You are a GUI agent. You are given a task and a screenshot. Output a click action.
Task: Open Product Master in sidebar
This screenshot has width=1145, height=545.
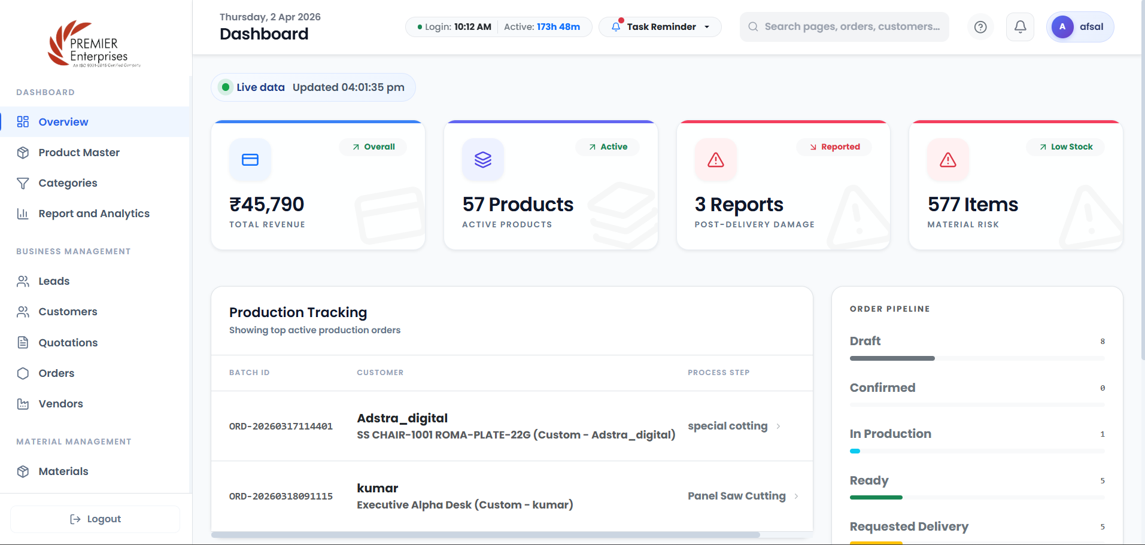click(x=79, y=153)
